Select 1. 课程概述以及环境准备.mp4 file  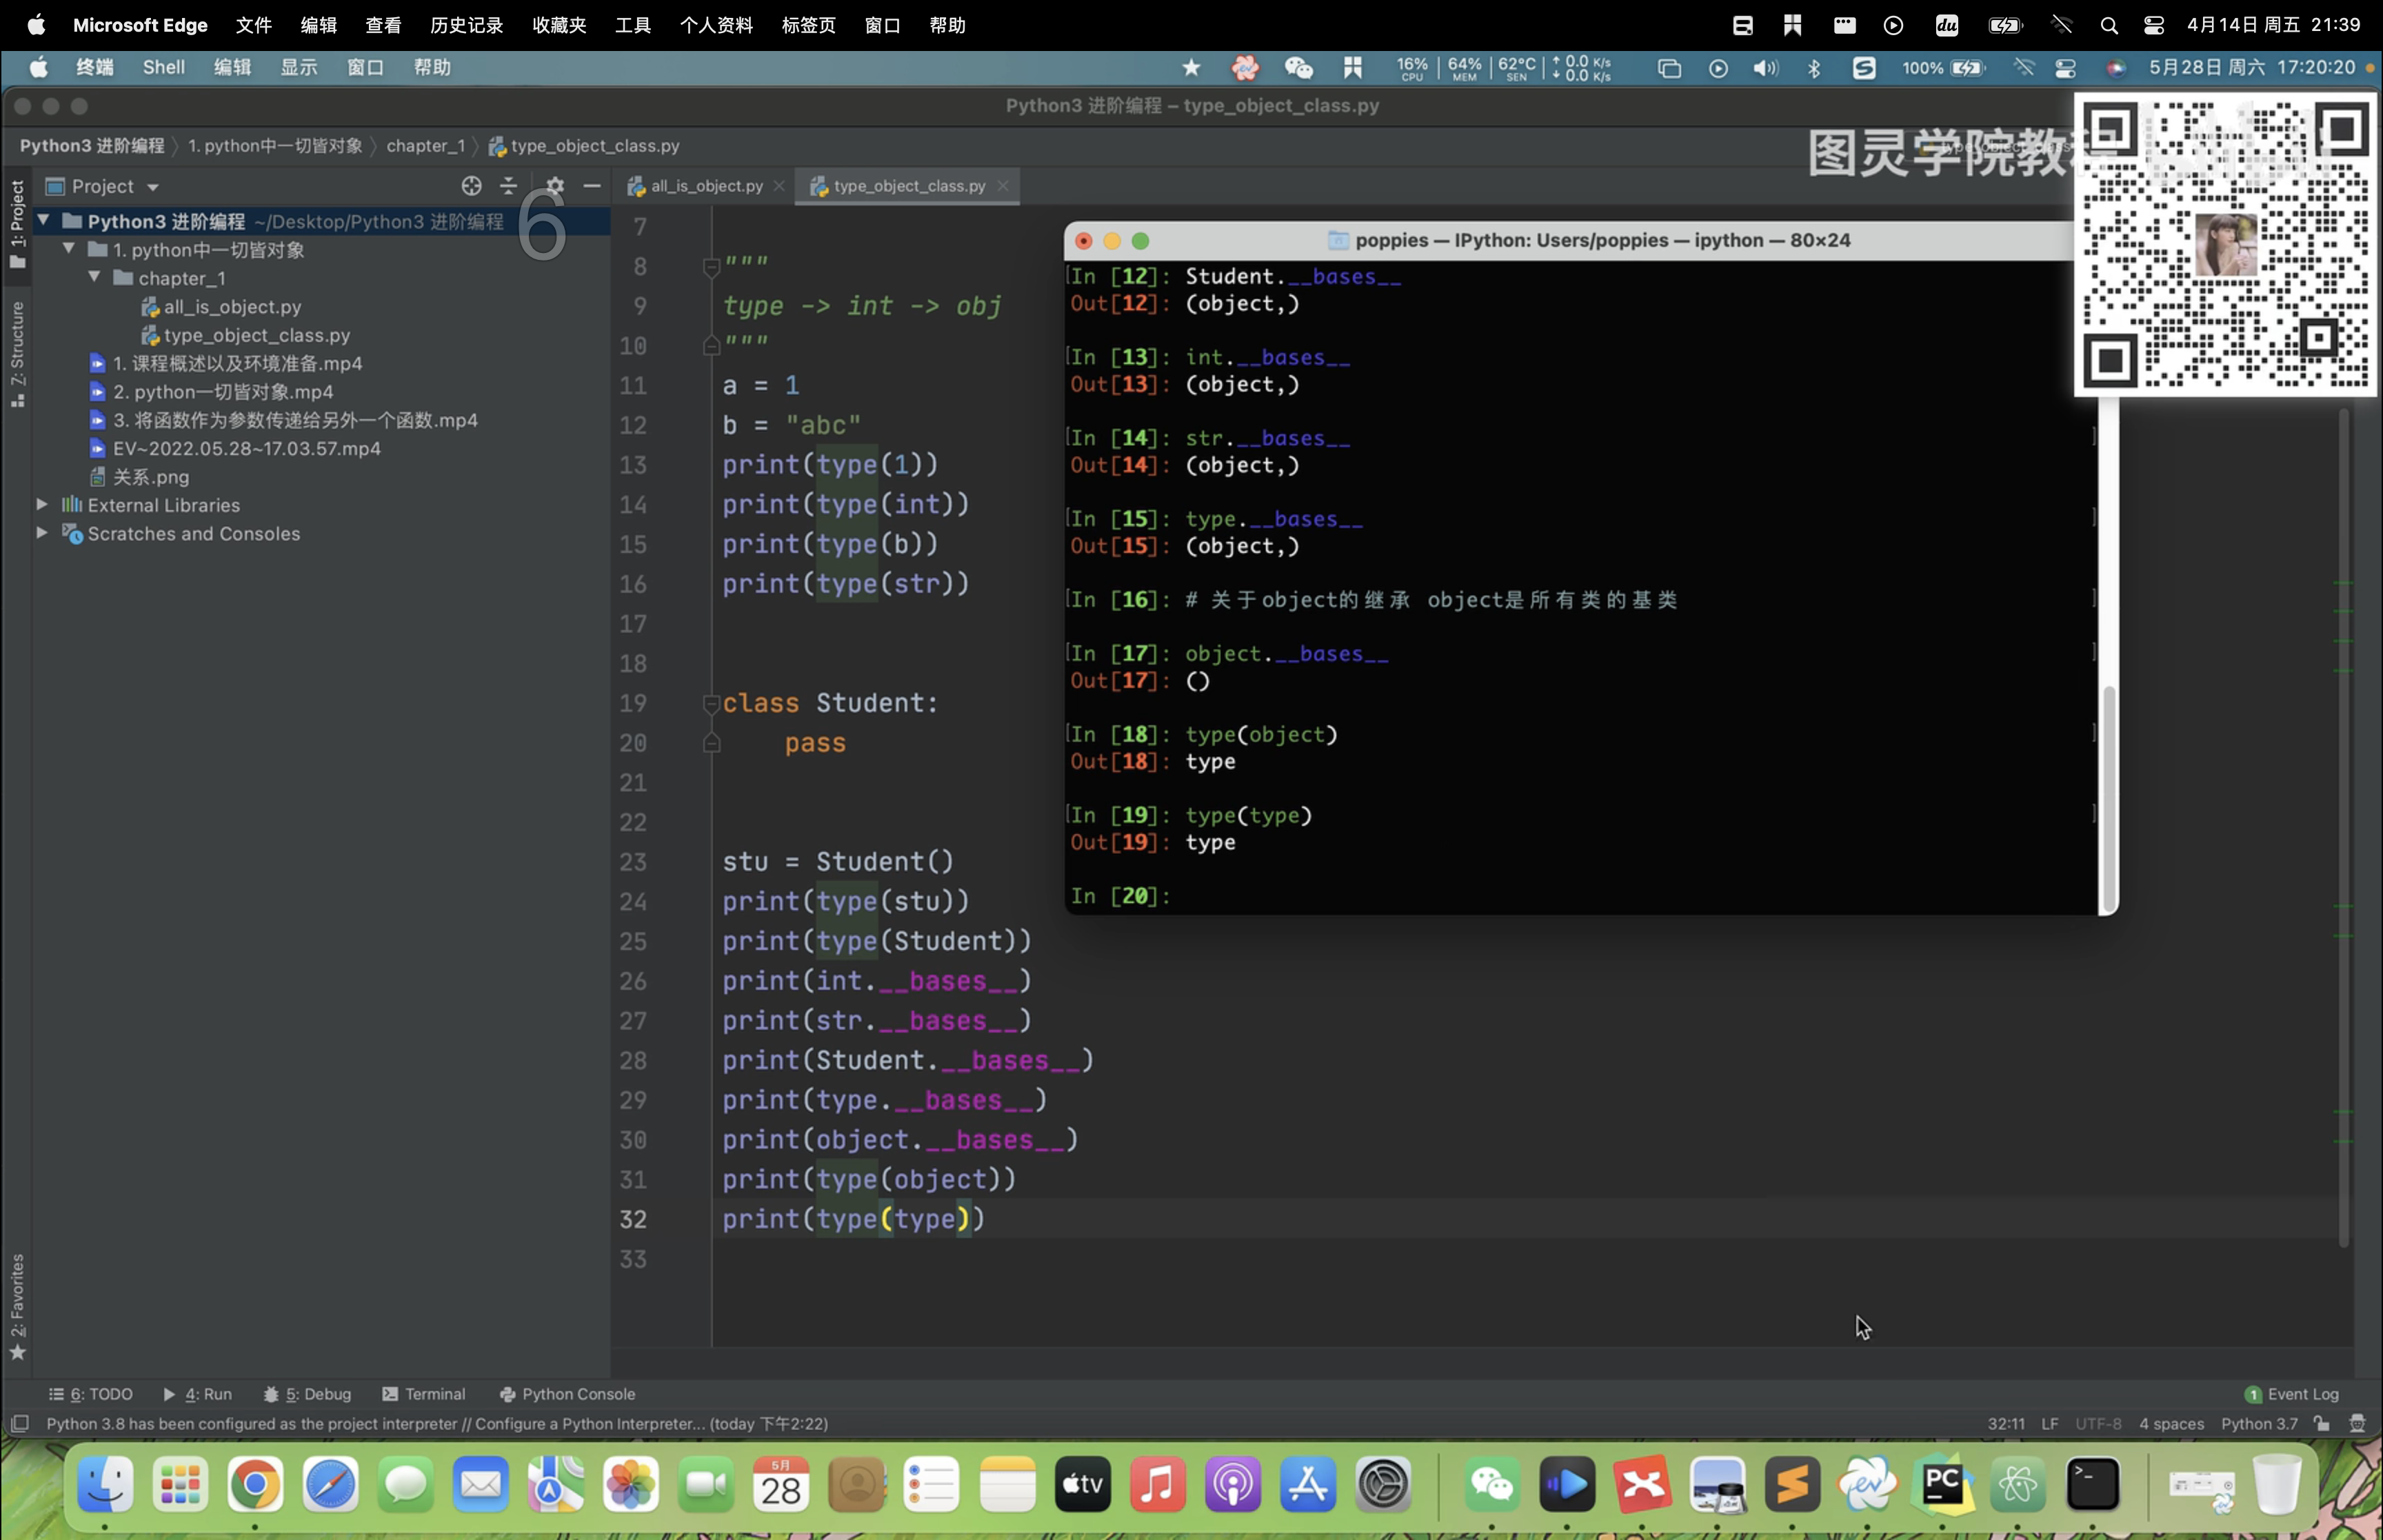(237, 363)
